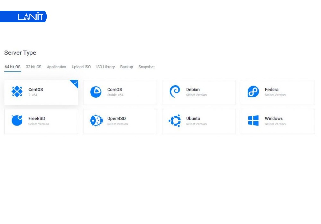The height and width of the screenshot is (224, 321).
Task: Click the OpenBSD pufferfish icon
Action: pyautogui.click(x=96, y=121)
